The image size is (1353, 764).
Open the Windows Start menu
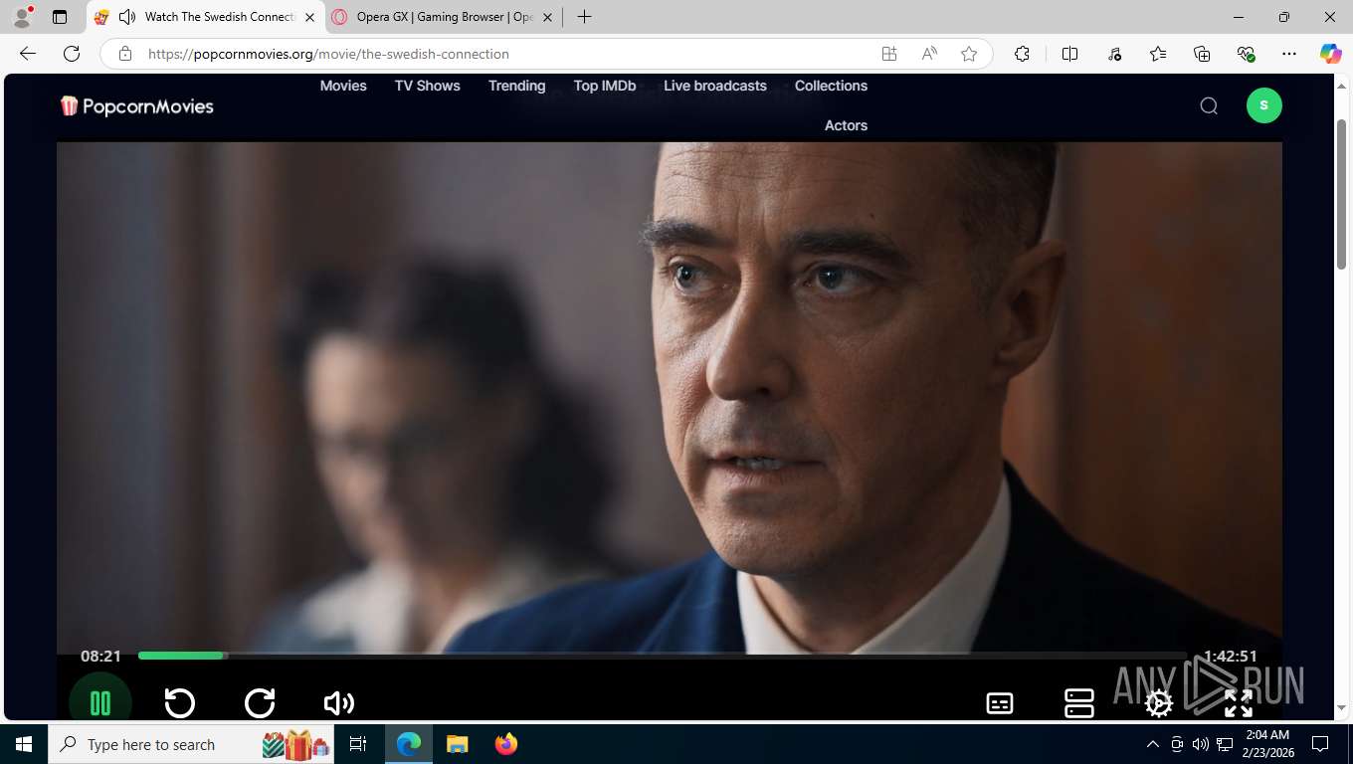[23, 744]
